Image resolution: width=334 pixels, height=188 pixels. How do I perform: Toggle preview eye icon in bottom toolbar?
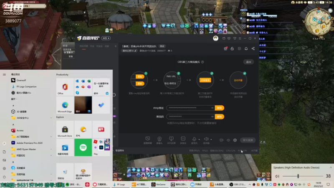(x=228, y=140)
